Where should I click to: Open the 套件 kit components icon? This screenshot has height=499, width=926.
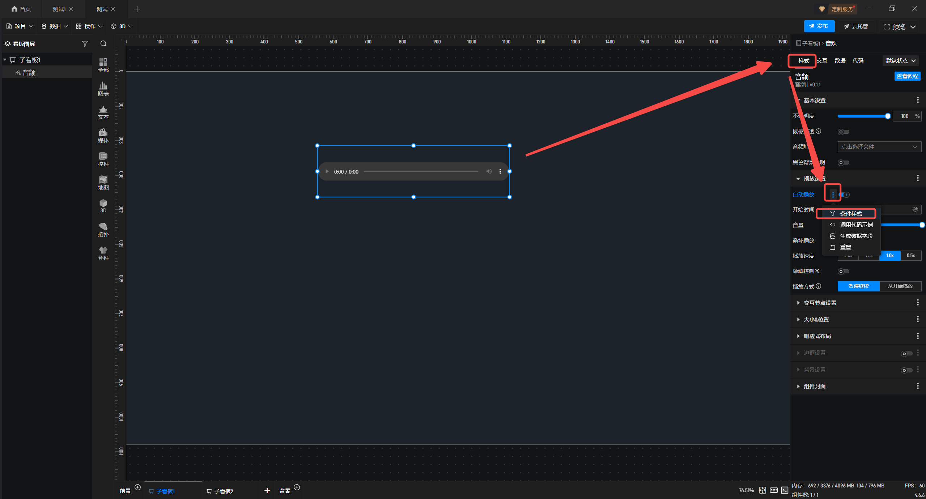[103, 253]
